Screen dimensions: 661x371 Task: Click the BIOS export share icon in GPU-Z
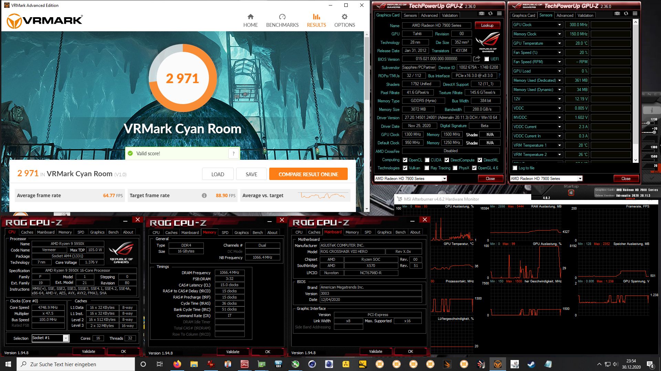[476, 59]
